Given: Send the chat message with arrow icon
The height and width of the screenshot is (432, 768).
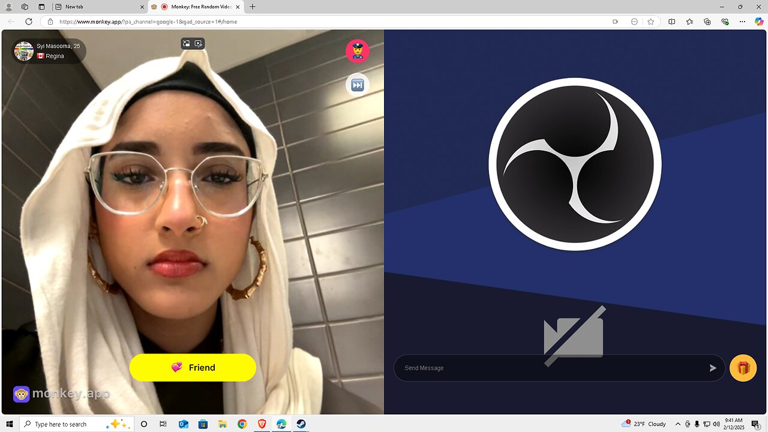Looking at the screenshot, I should 713,368.
